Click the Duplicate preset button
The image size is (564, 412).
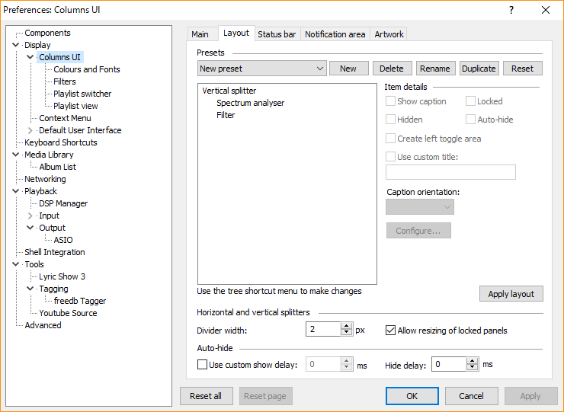click(479, 69)
